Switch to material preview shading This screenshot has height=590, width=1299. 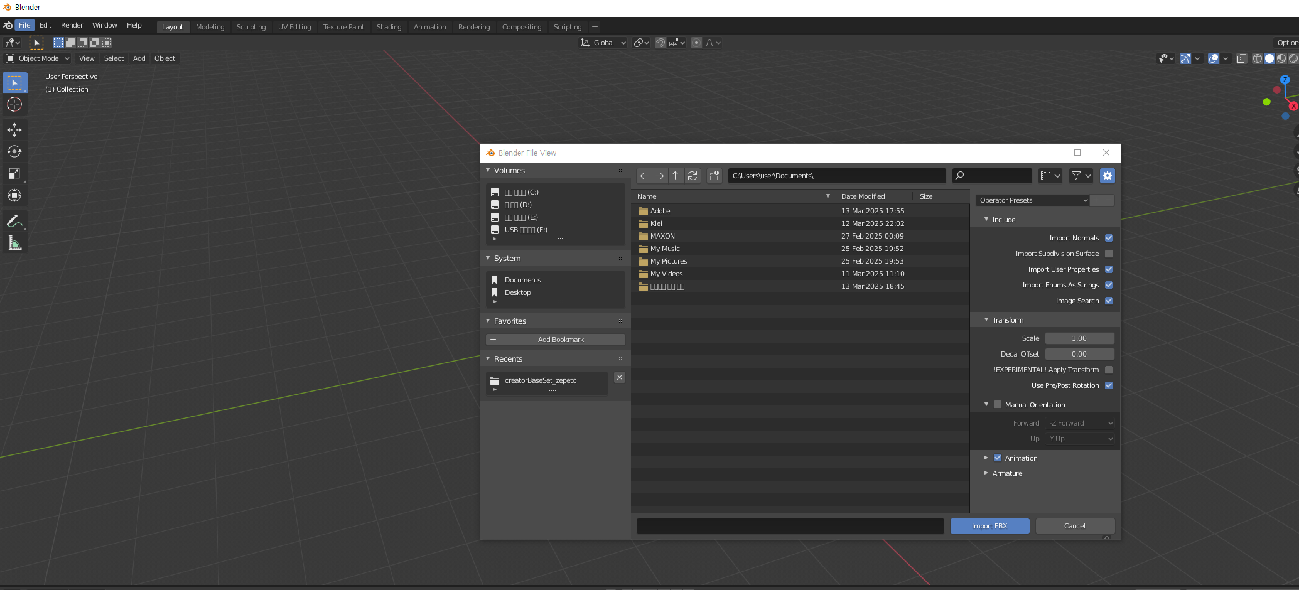[1281, 58]
